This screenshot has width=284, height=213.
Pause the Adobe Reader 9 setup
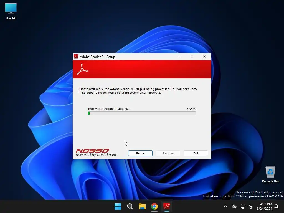click(x=140, y=153)
